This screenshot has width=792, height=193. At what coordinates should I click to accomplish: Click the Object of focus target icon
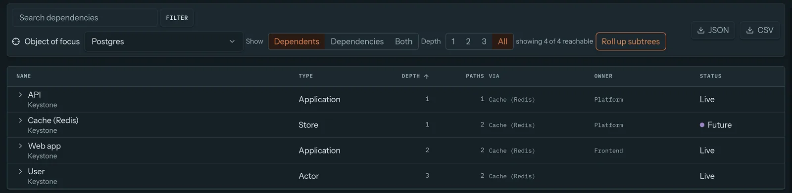point(16,41)
